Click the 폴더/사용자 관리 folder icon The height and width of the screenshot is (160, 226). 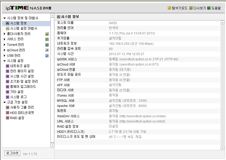[x=47, y=34]
